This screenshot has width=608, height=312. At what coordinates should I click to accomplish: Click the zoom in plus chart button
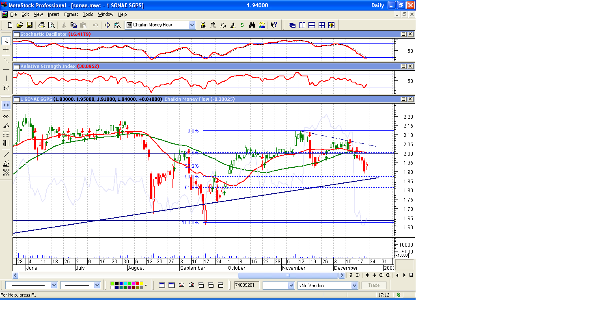tap(388, 275)
